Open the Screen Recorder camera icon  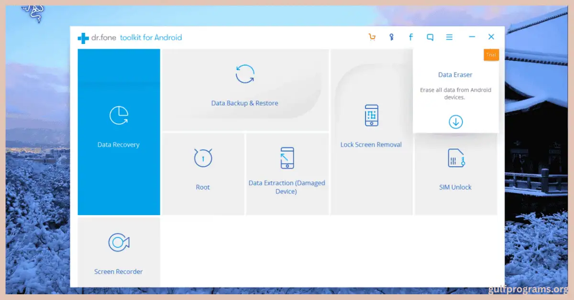[118, 242]
